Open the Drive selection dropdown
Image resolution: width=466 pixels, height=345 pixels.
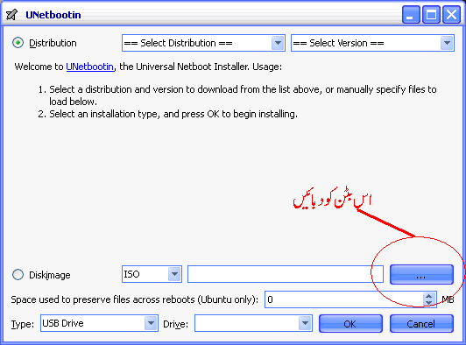coord(253,323)
